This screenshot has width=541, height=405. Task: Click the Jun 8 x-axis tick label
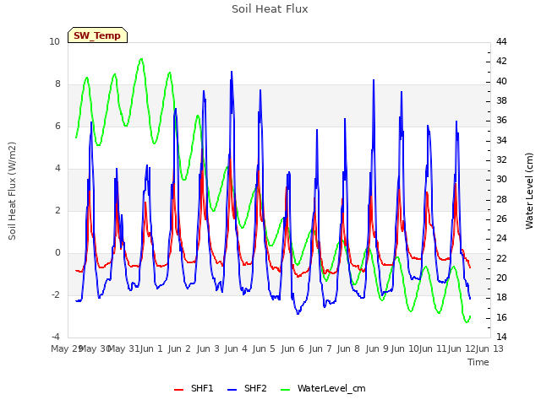(x=348, y=348)
